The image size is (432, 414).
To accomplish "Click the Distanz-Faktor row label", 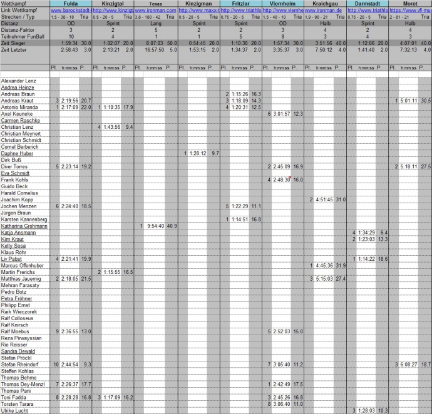I will coord(18,30).
